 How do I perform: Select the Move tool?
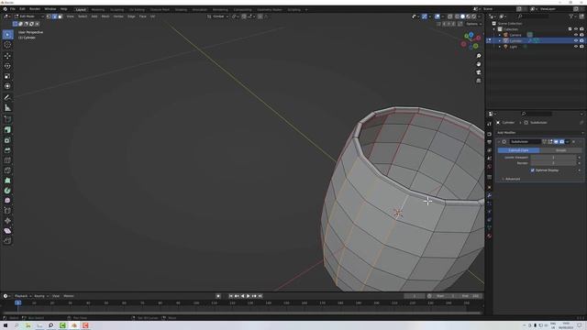click(x=7, y=56)
